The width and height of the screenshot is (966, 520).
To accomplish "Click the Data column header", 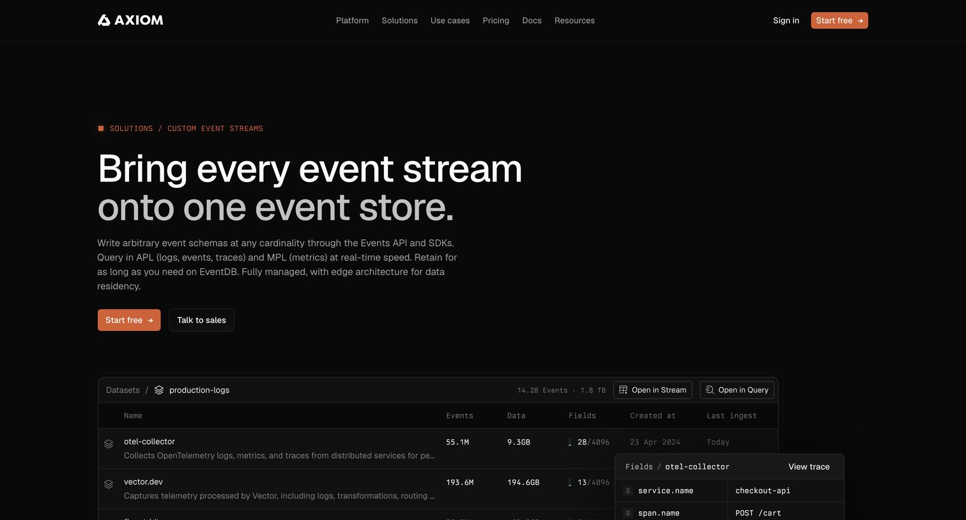I will click(x=516, y=416).
